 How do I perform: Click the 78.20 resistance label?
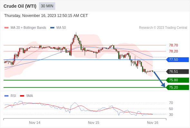(x=174, y=51)
